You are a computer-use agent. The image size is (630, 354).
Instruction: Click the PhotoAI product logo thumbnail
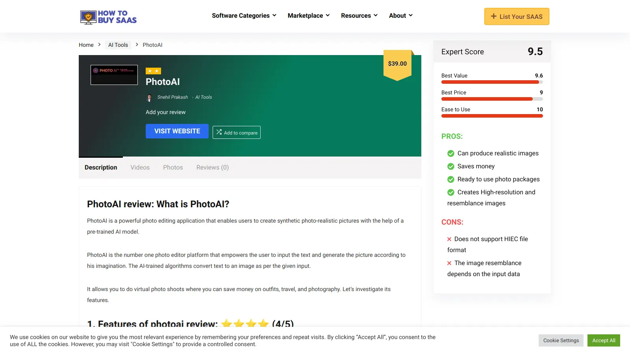coord(114,75)
